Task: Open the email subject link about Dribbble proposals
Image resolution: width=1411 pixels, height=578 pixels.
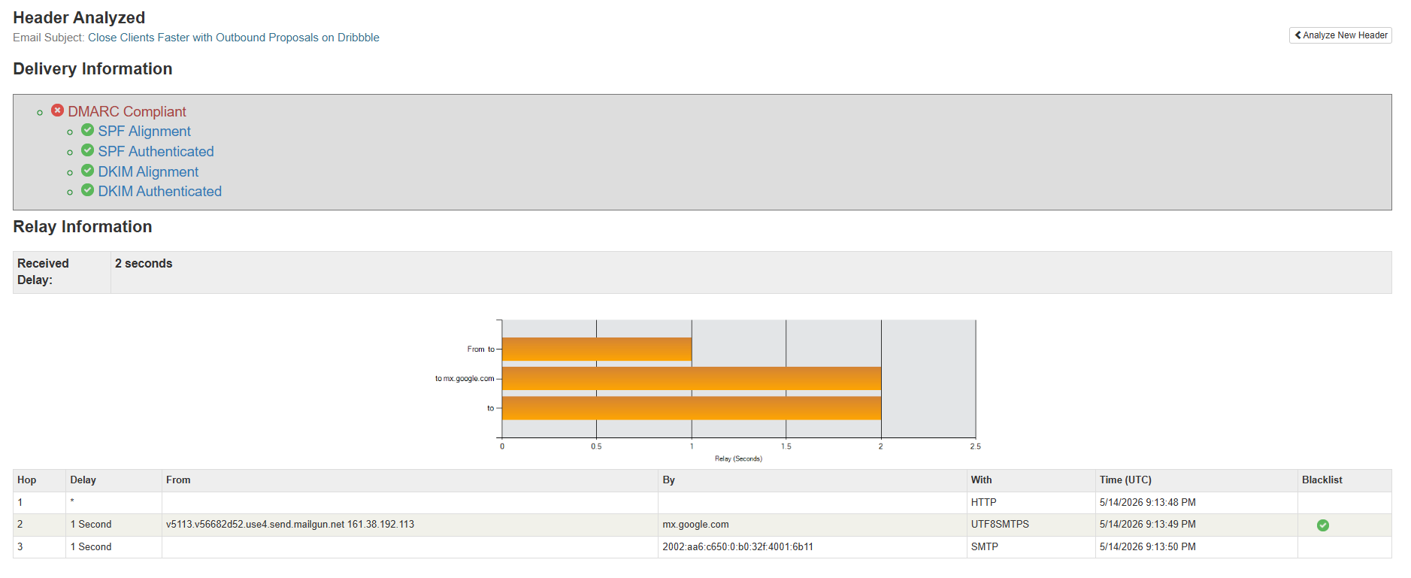Action: coord(233,38)
